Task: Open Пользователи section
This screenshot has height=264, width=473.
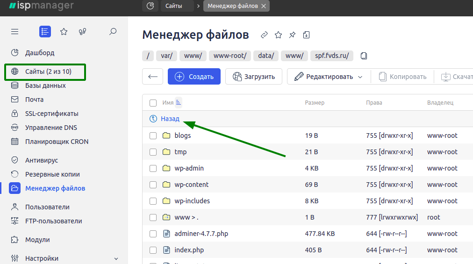Action: point(47,207)
